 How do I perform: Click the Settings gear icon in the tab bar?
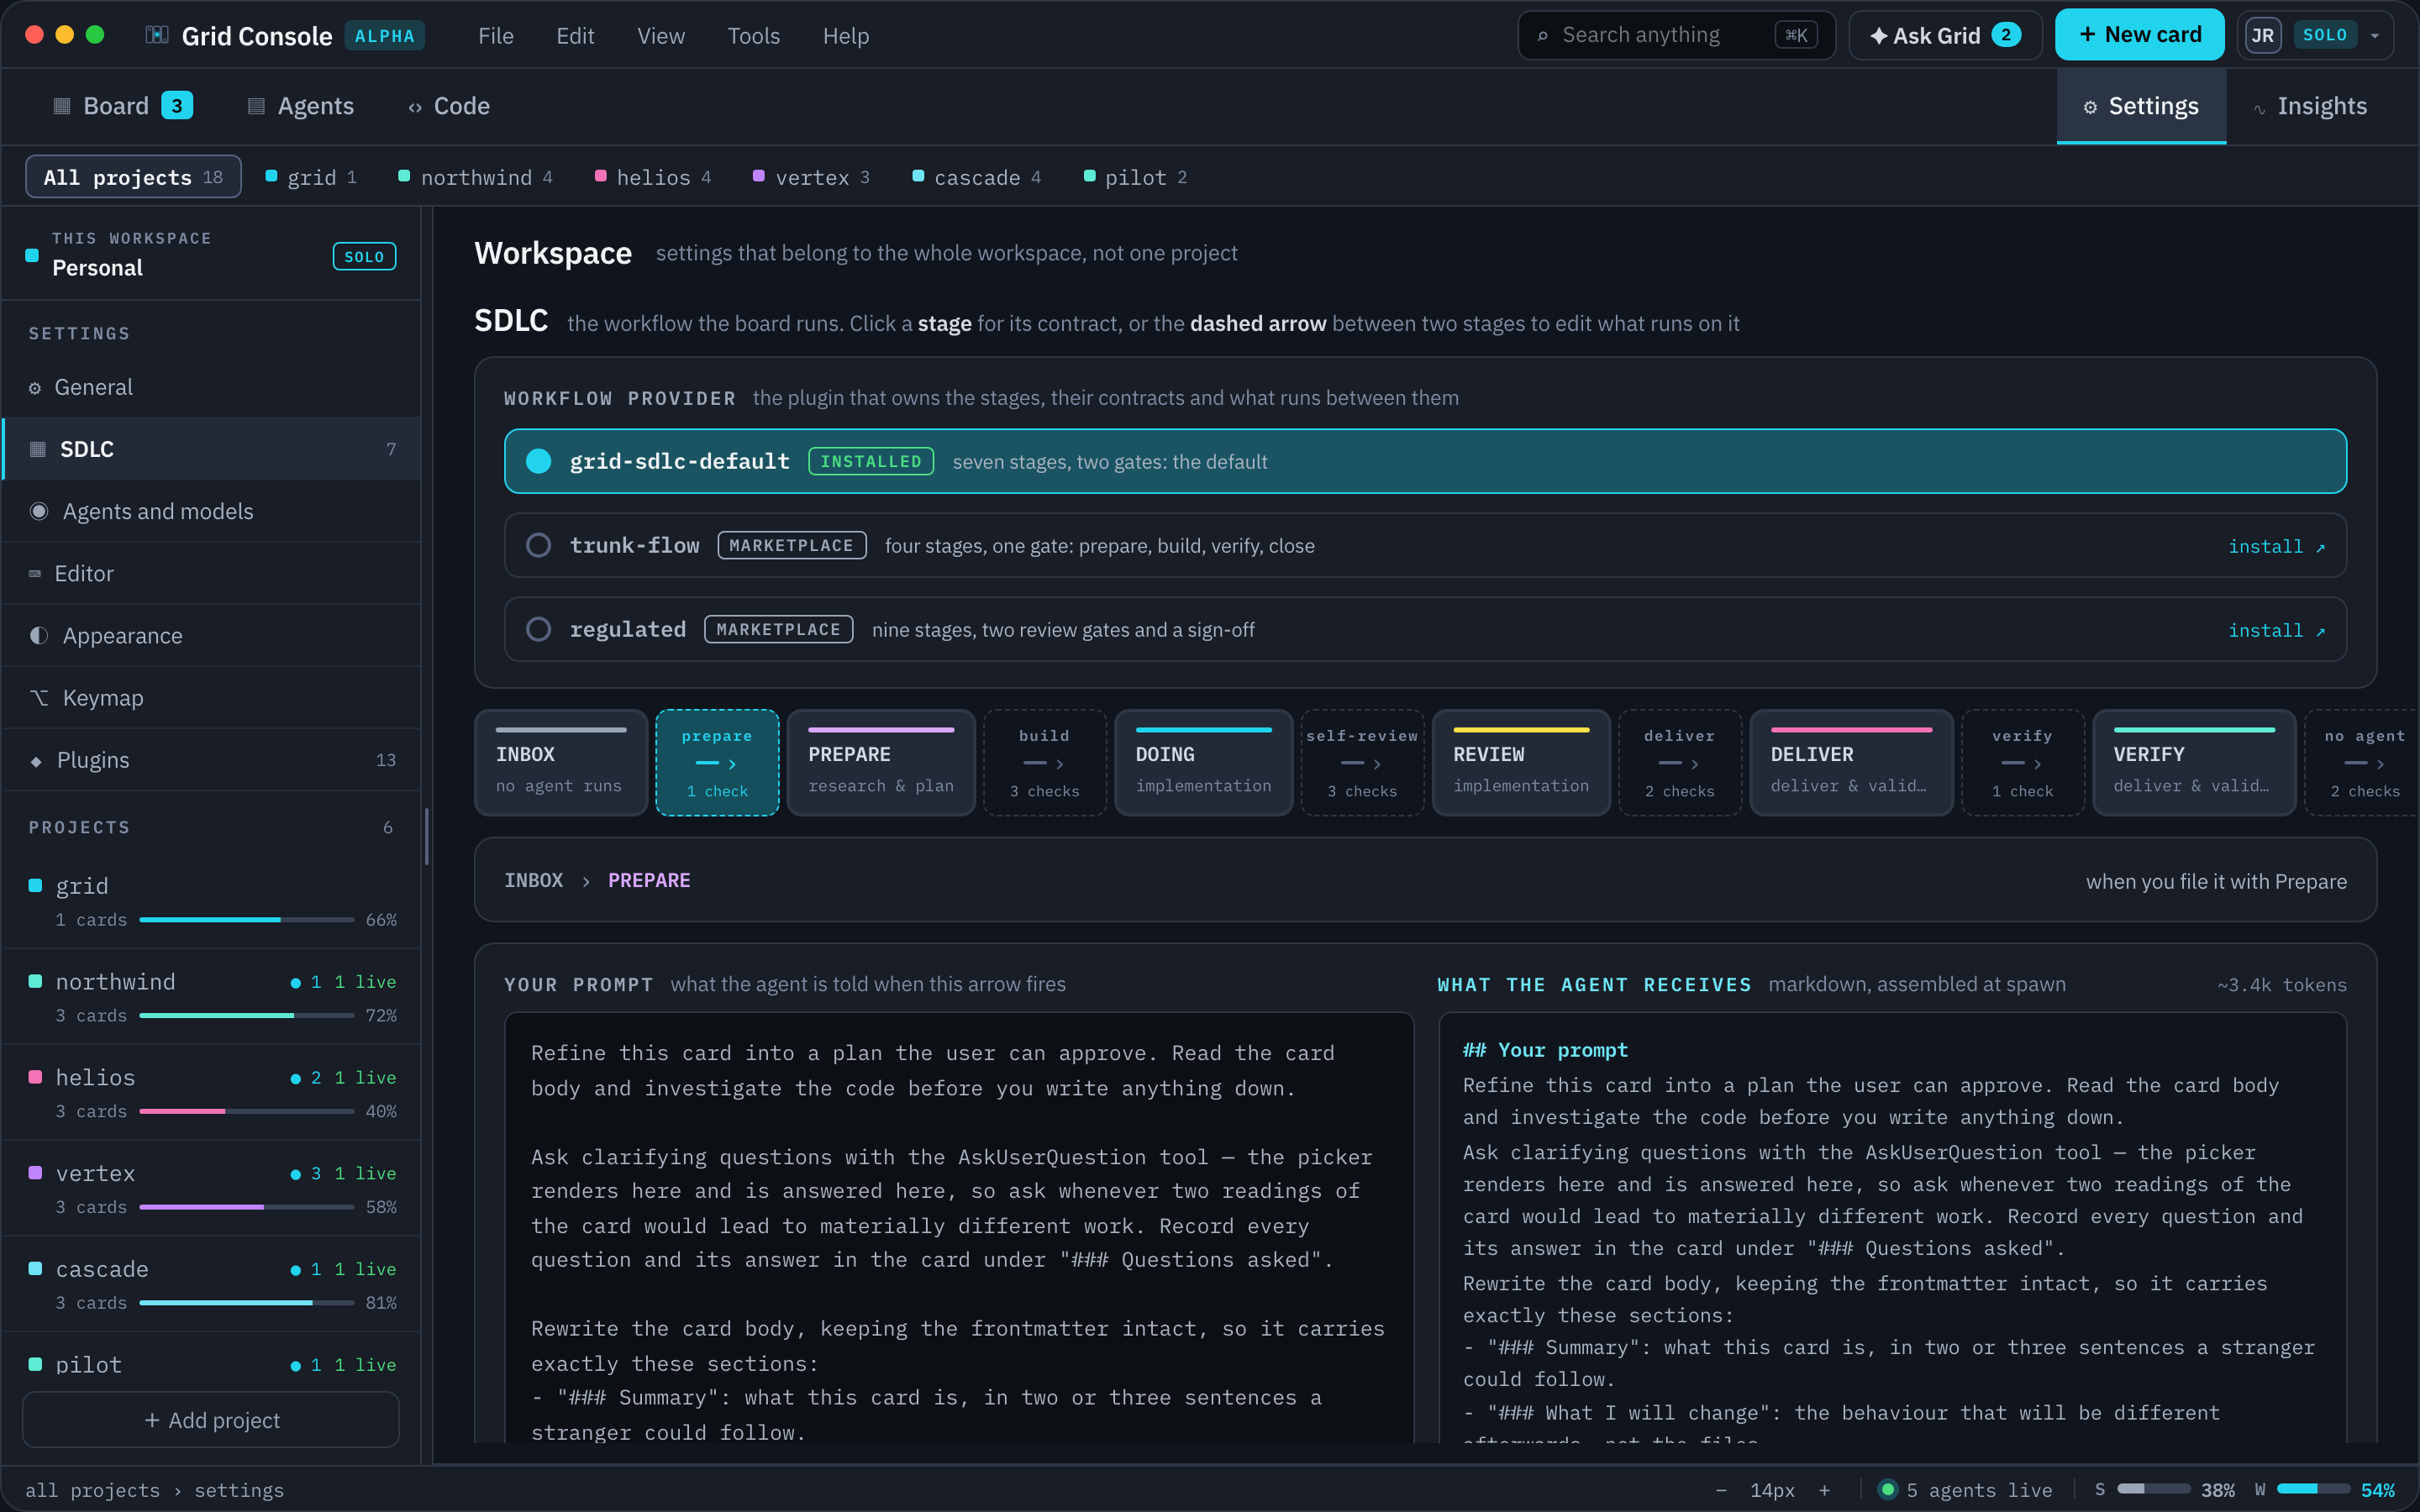[2090, 107]
